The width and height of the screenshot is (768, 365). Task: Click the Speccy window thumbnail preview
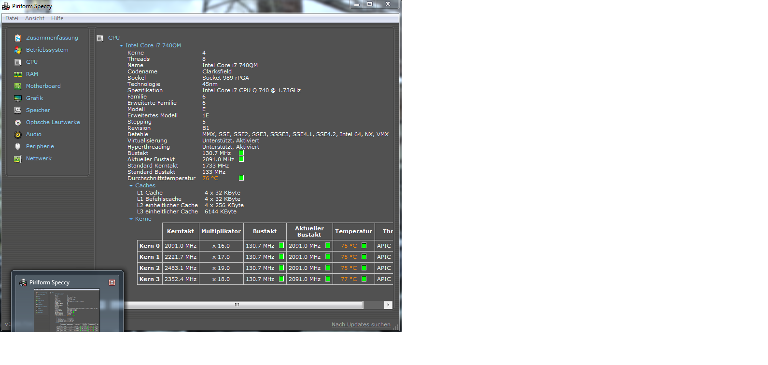tap(67, 310)
